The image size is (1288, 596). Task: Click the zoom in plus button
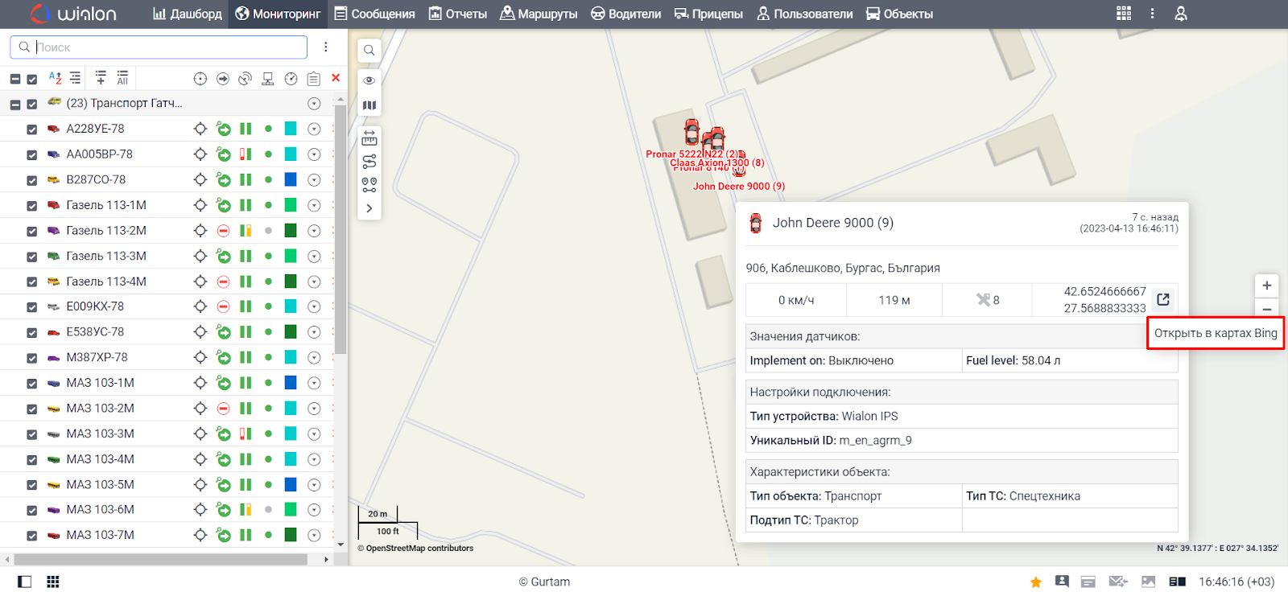click(x=1266, y=286)
